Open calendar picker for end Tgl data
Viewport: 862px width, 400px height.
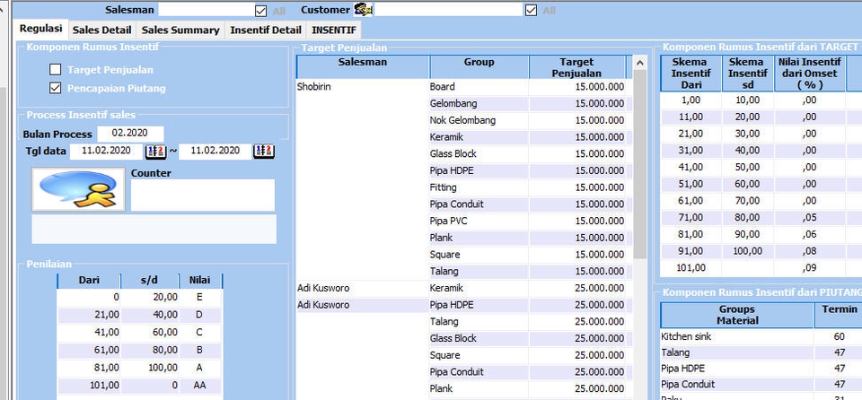[x=264, y=151]
